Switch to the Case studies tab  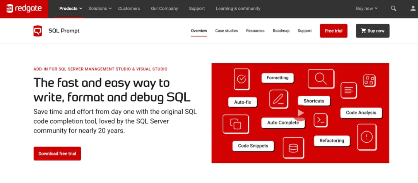pyautogui.click(x=226, y=31)
